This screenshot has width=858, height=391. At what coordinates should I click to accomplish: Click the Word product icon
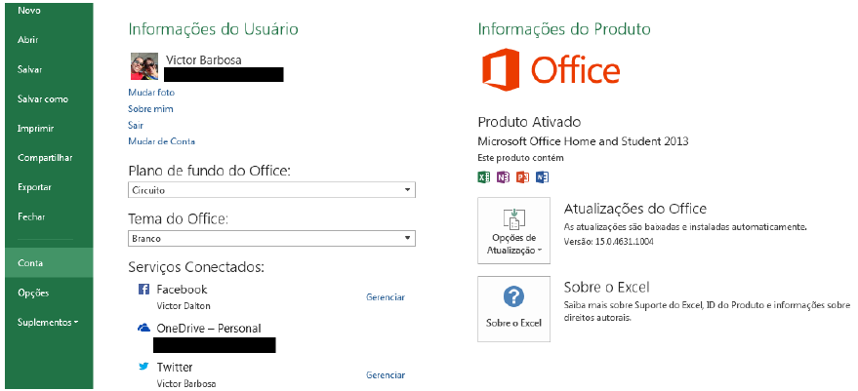(x=542, y=177)
